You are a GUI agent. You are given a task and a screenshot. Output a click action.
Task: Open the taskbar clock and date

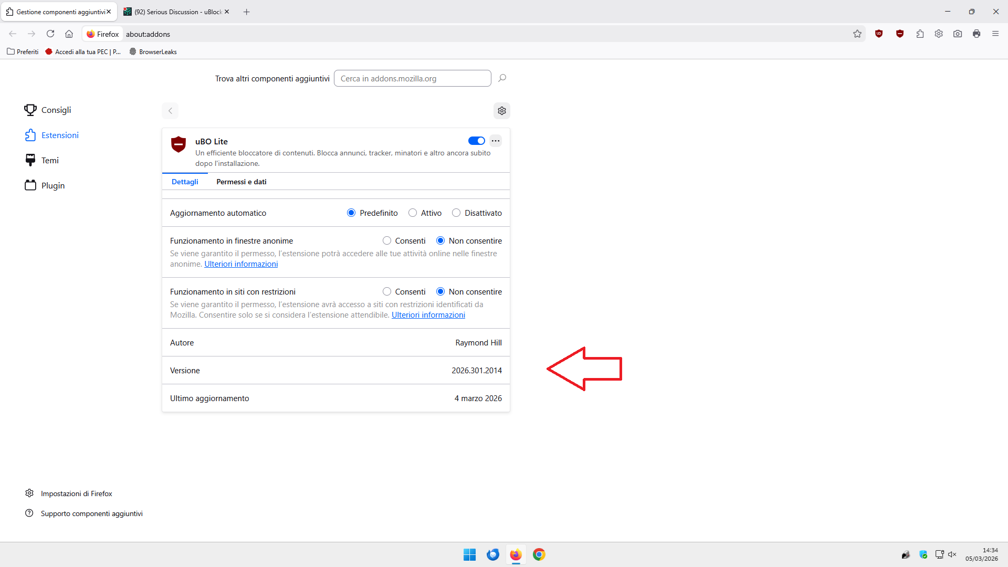coord(981,554)
